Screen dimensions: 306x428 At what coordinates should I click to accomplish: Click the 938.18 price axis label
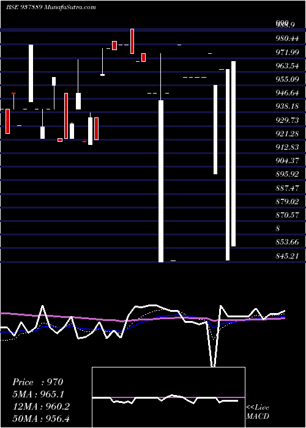287,106
